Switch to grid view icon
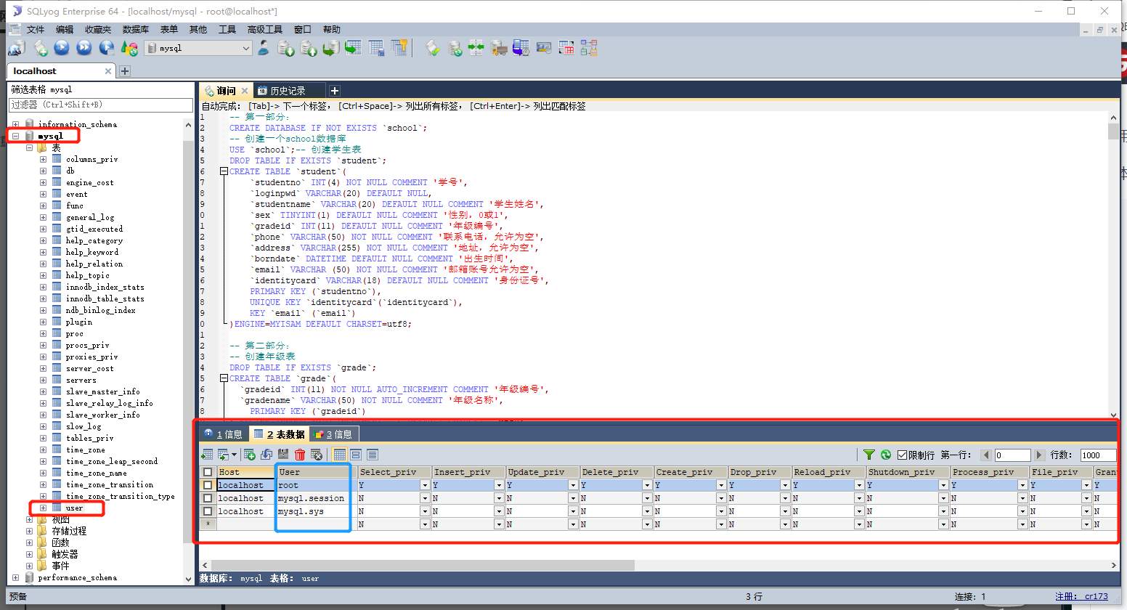Screen dimensions: 1127x610 tap(339, 455)
